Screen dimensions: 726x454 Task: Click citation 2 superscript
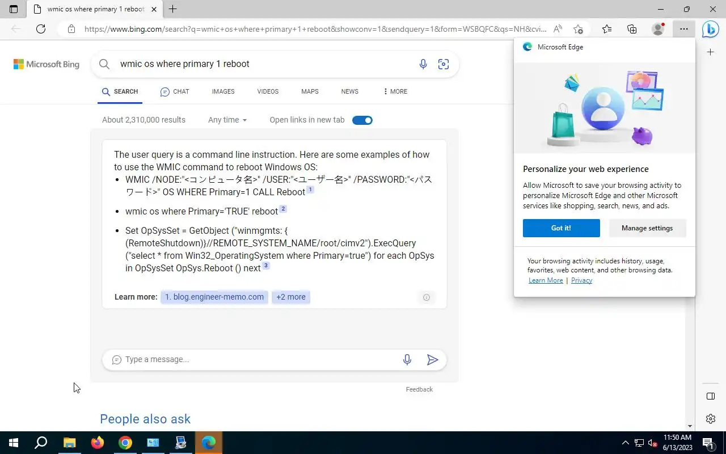[283, 209]
